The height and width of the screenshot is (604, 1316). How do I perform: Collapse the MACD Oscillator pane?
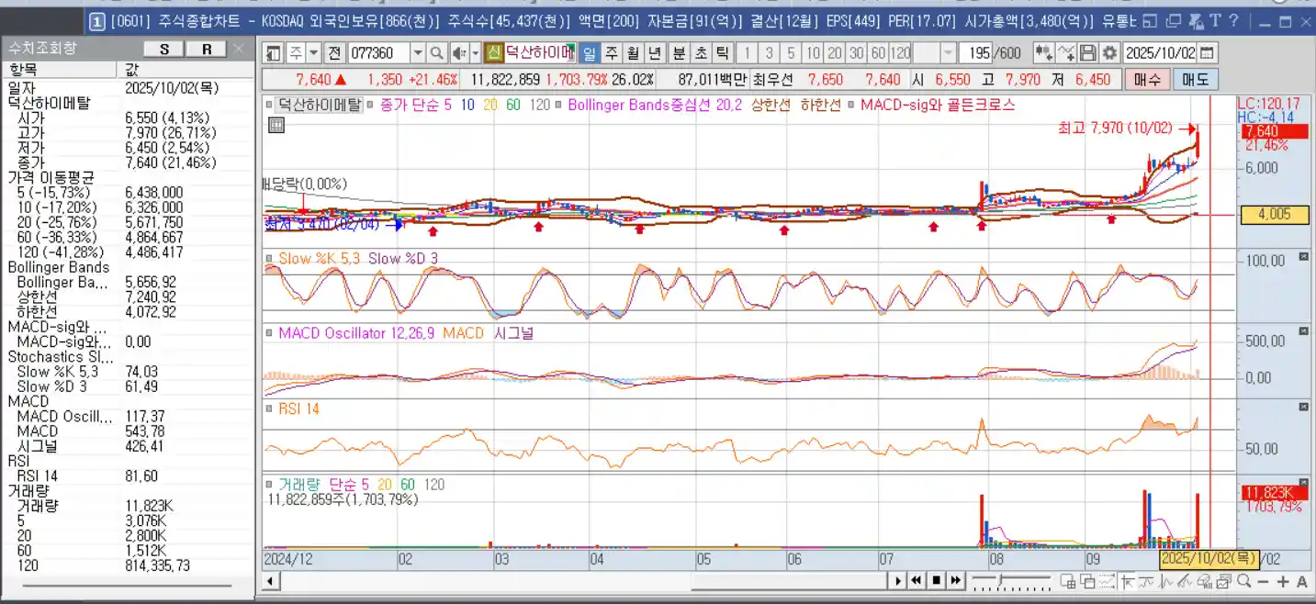(1303, 331)
